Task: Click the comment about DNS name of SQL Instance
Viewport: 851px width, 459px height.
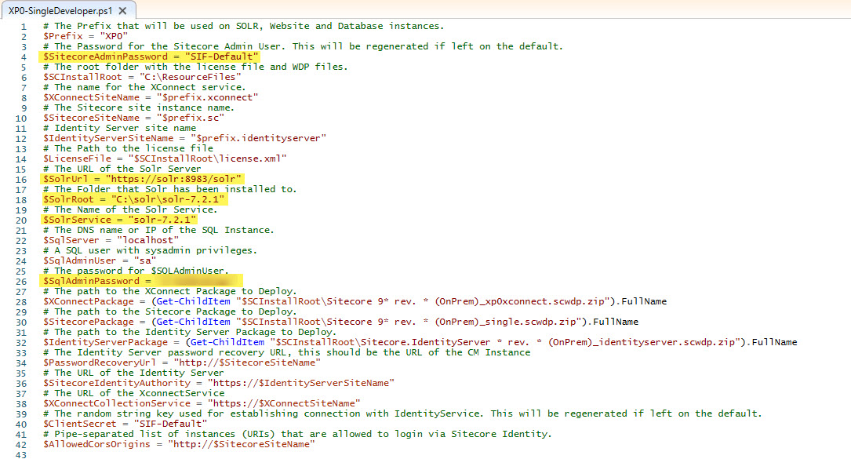Action: [159, 231]
